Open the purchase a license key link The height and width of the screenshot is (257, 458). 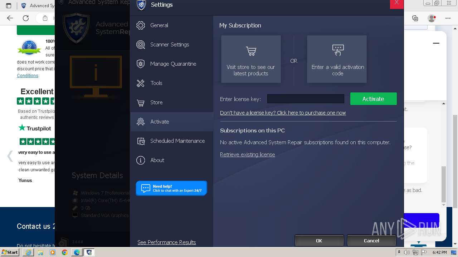click(283, 113)
